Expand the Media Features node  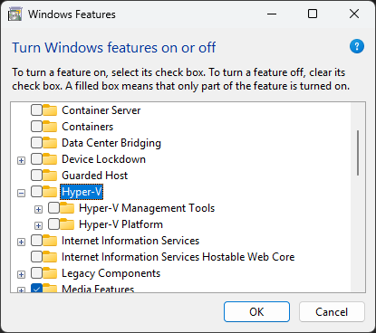click(x=21, y=290)
